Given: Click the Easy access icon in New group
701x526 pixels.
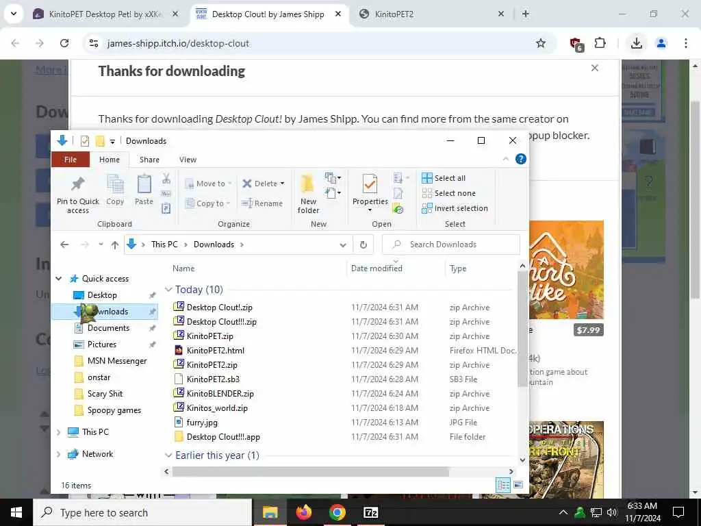Looking at the screenshot, I should [333, 193].
